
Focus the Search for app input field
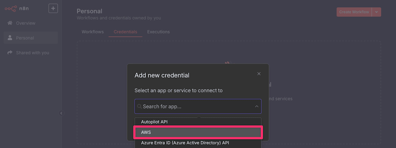coord(198,107)
